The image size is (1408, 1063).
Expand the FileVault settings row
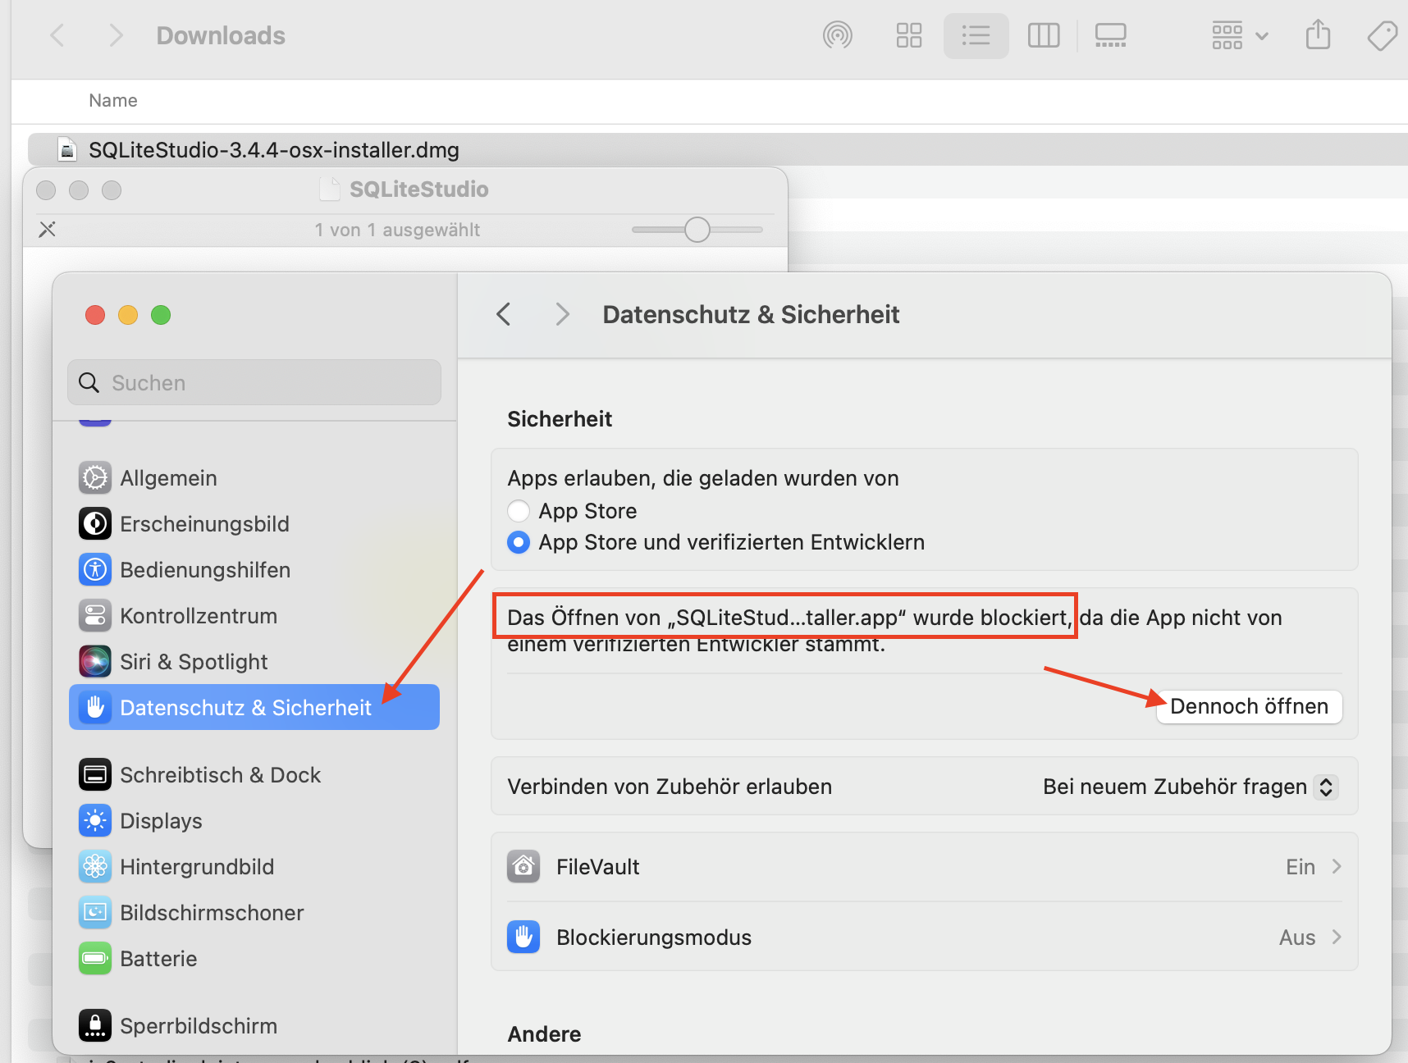(x=924, y=867)
